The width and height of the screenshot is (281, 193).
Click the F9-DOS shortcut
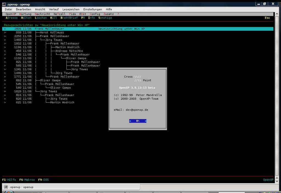point(43,180)
